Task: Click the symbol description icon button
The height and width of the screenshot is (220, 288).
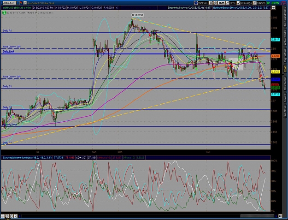Action: tap(25, 3)
